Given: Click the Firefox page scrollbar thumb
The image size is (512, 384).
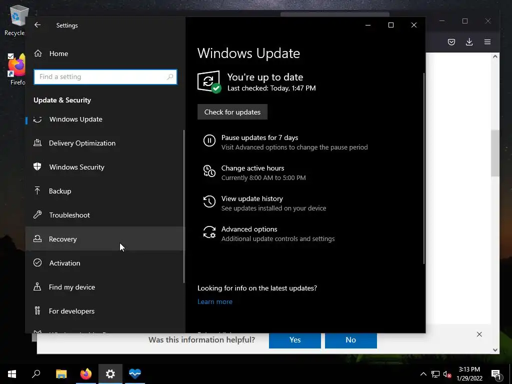Looking at the screenshot, I should [x=495, y=153].
